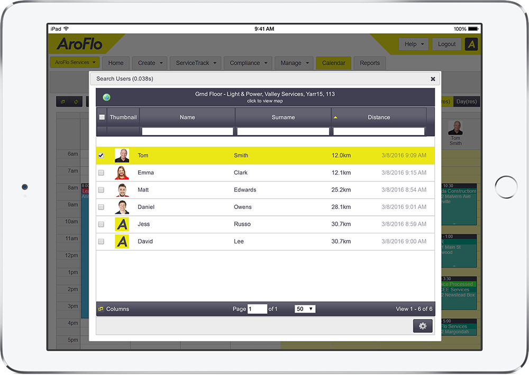The image size is (529, 375).
Task: Click Jess Russo's AroFlo placeholder thumbnail
Action: point(122,224)
